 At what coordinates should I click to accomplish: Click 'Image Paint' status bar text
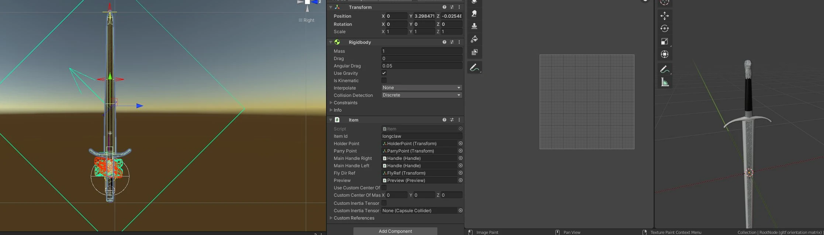pos(487,232)
